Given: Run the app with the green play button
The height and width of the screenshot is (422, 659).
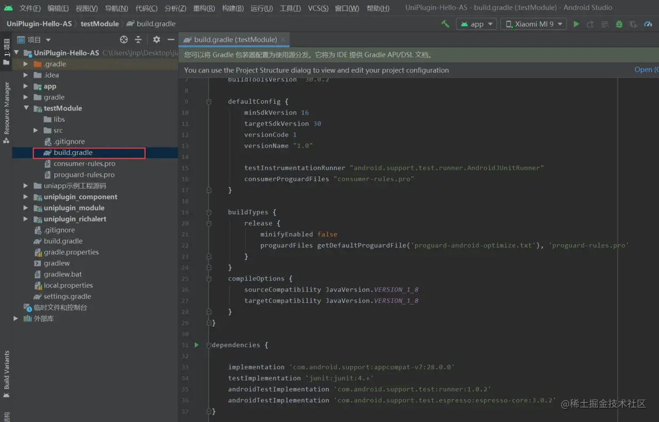Looking at the screenshot, I should 576,24.
